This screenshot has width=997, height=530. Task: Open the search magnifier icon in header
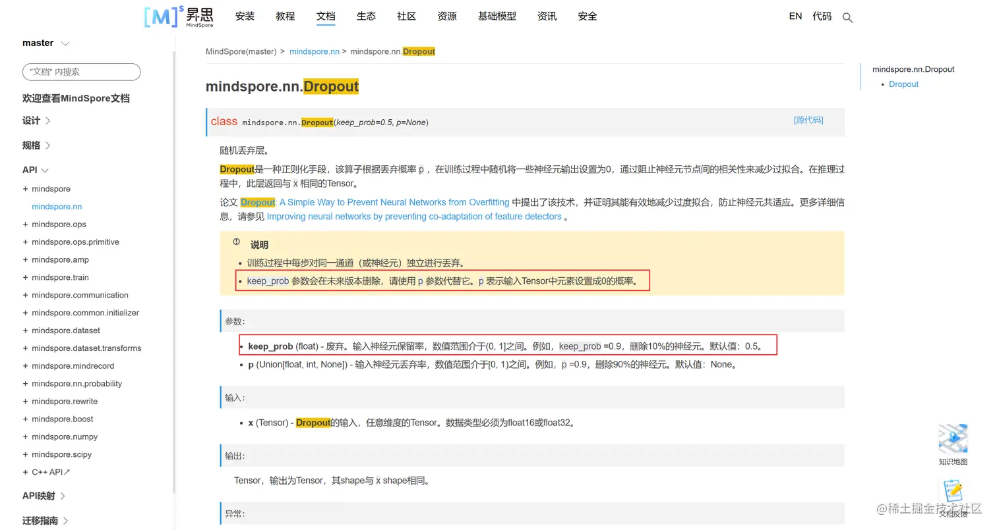coord(848,18)
